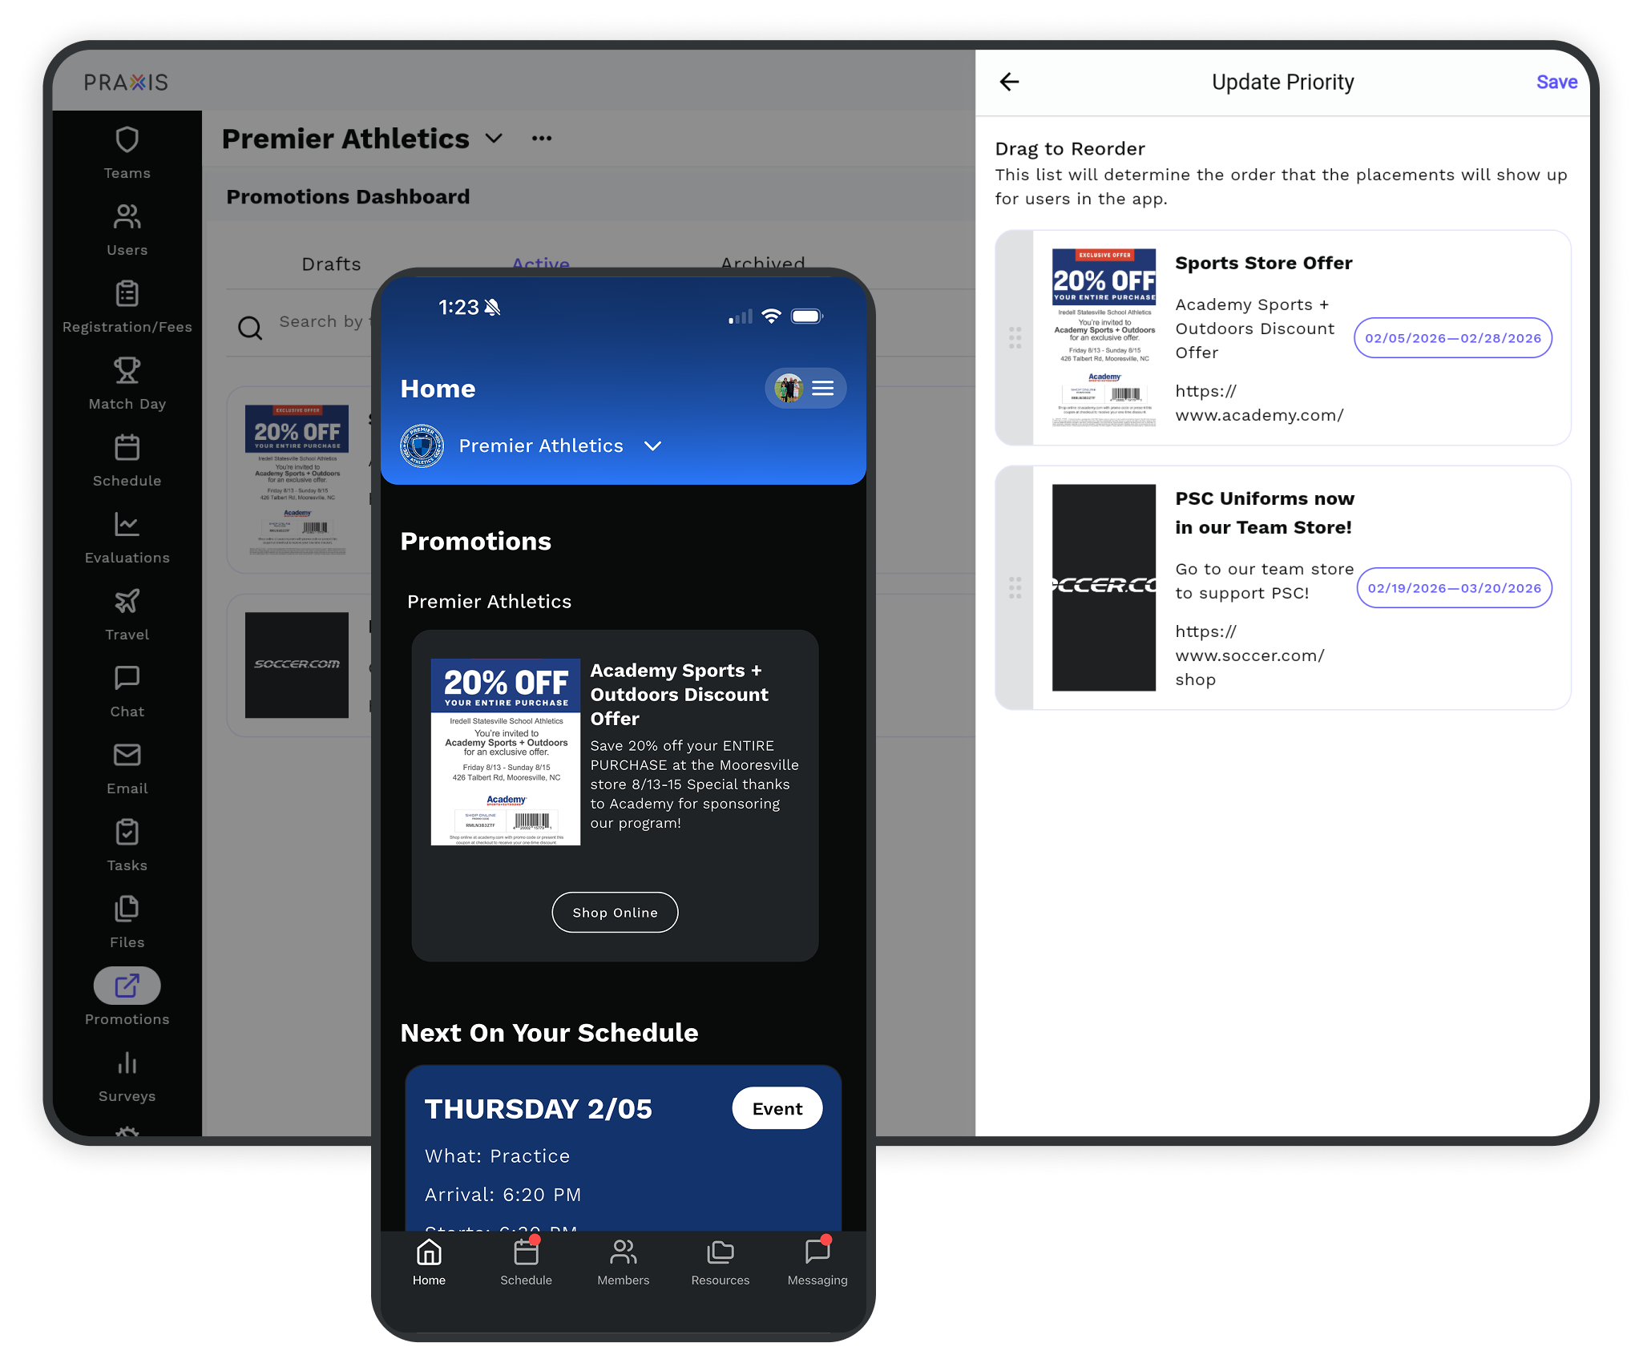The width and height of the screenshot is (1643, 1363).
Task: Grab the drag handle of Sports Store Offer
Action: point(1015,337)
